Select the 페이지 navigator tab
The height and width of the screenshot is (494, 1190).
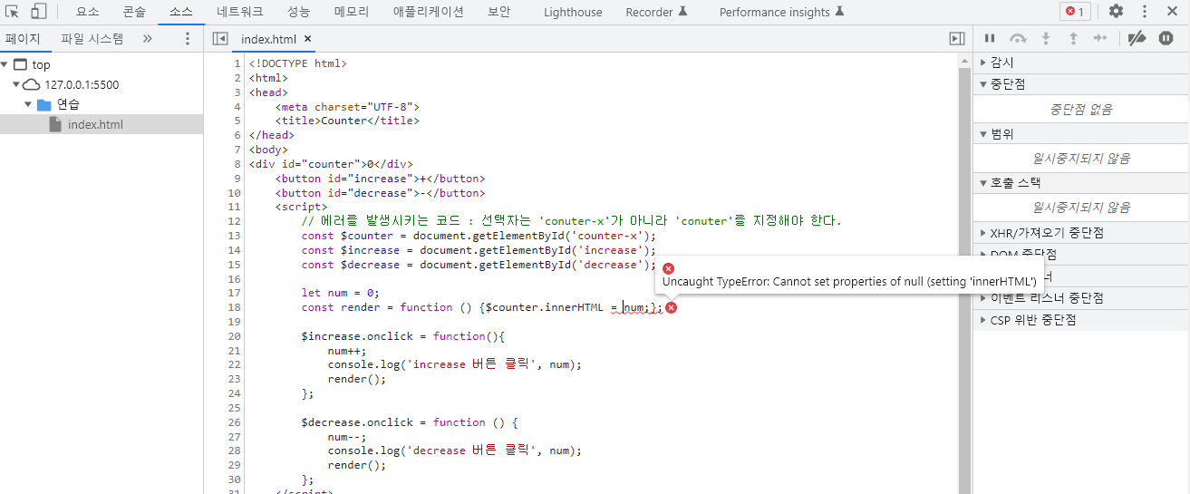pos(23,39)
